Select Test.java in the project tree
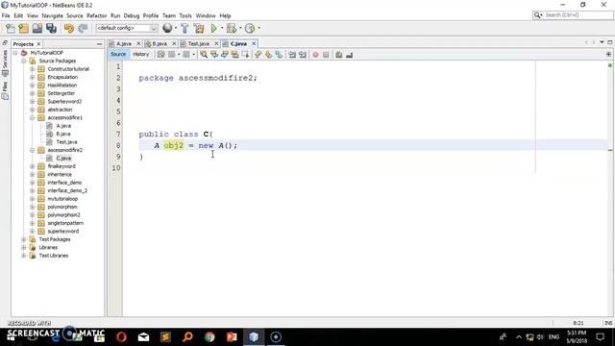This screenshot has height=346, width=615. pos(66,142)
